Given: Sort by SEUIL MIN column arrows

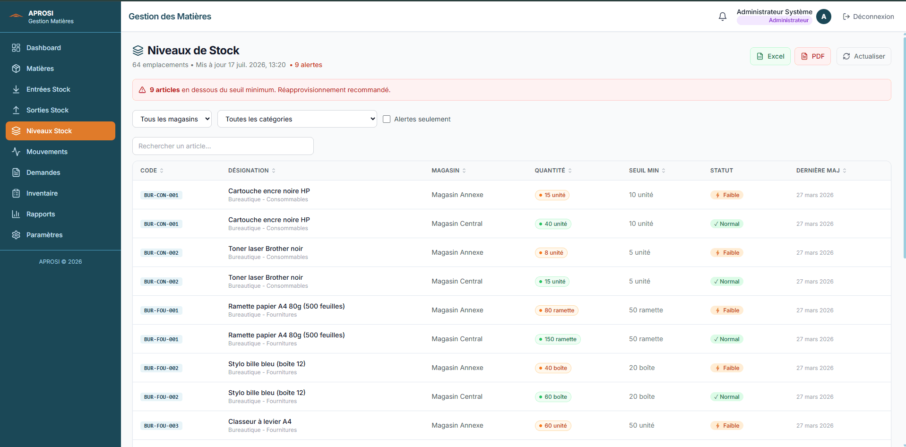Looking at the screenshot, I should coord(664,171).
